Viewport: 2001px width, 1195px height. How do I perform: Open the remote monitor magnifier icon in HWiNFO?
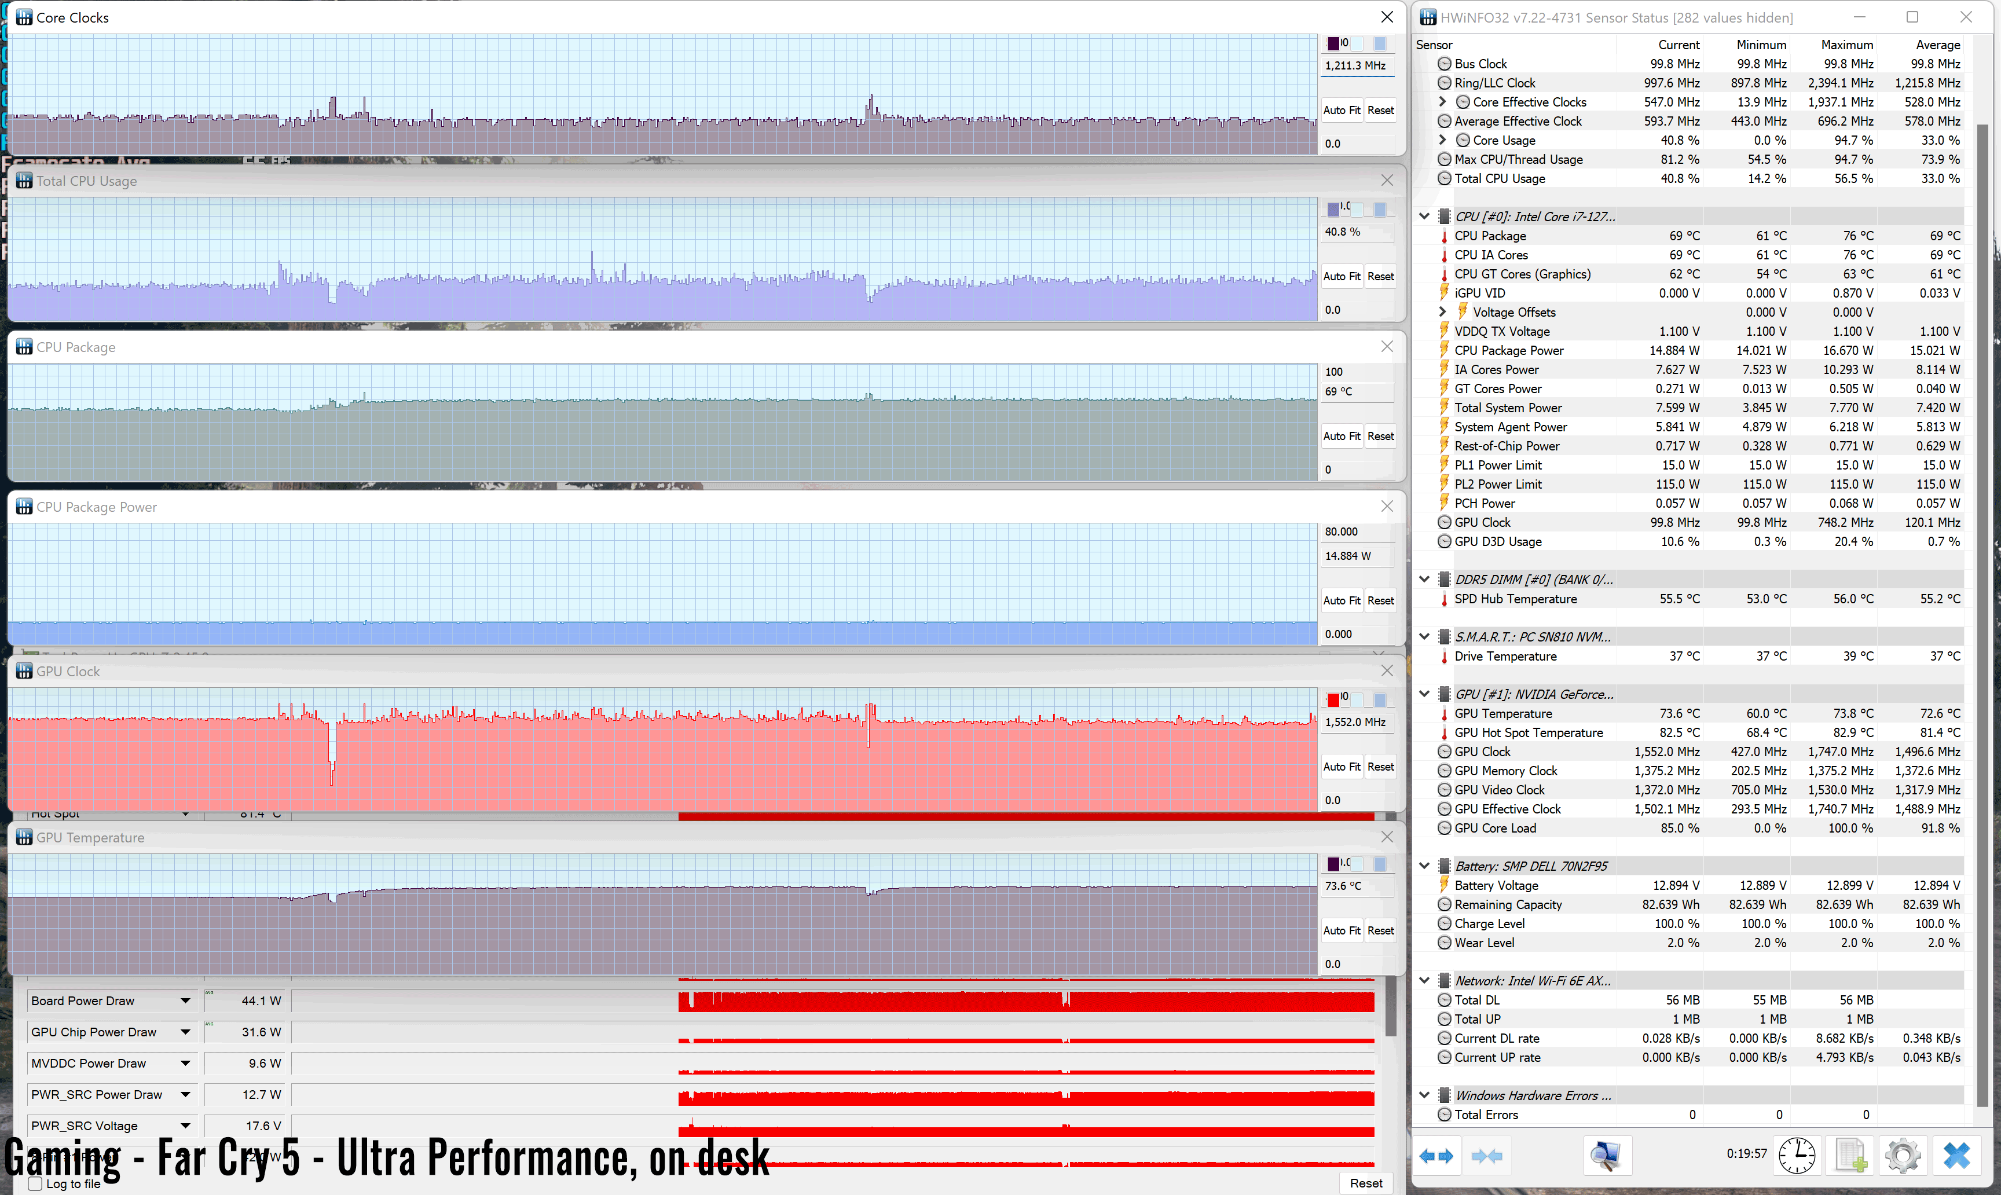pos(1607,1156)
